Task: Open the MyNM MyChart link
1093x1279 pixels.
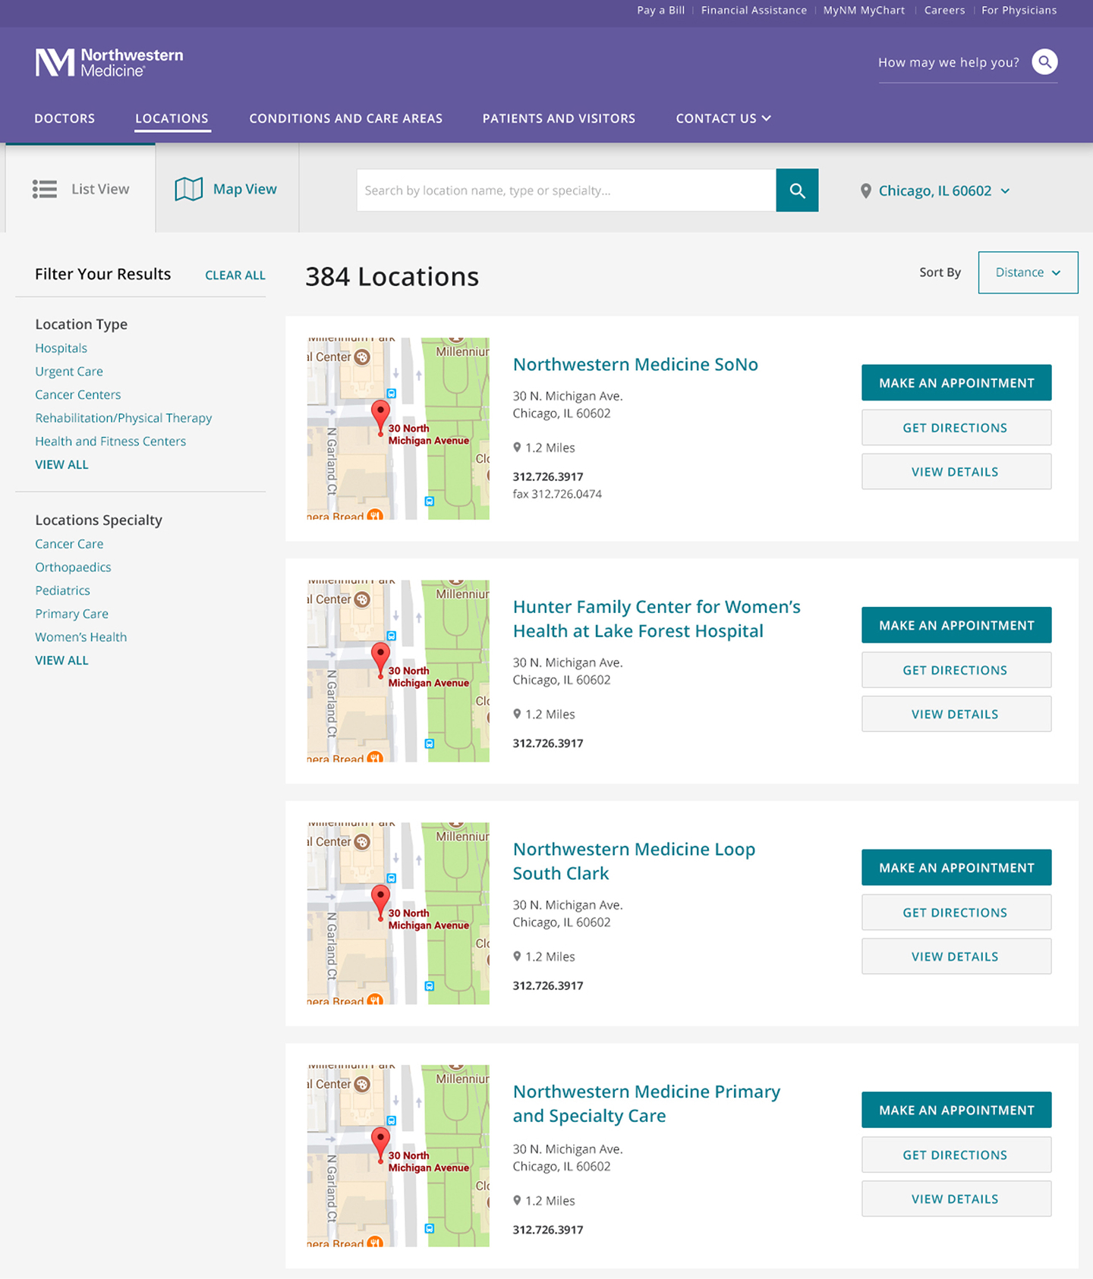Action: click(864, 11)
